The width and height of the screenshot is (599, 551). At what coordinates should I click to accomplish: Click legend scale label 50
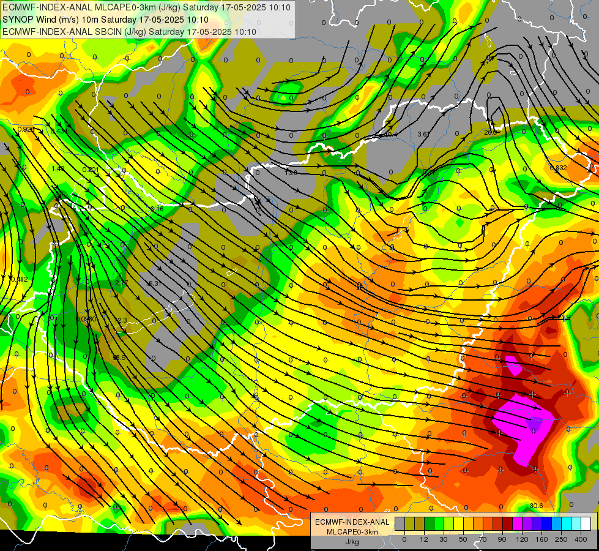[463, 539]
